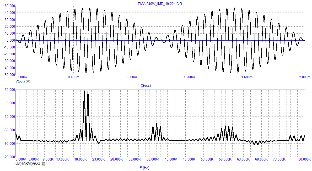Click the -60.000 dB axis value
This screenshot has width=312, height=171.
tap(9, 130)
